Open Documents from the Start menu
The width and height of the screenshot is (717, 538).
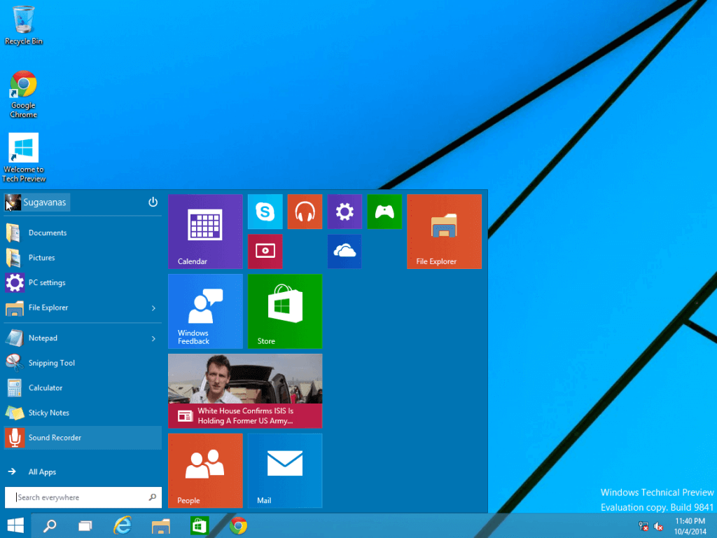[83, 233]
